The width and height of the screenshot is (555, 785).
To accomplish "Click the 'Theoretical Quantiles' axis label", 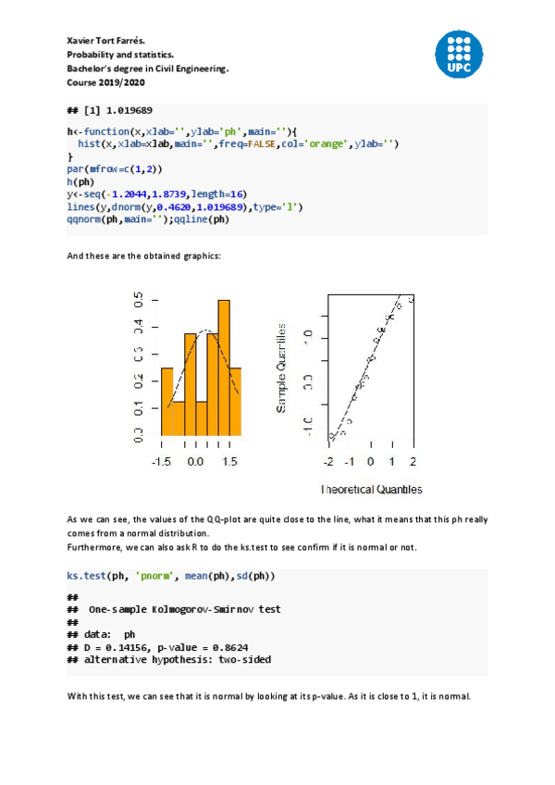I will pyautogui.click(x=371, y=490).
